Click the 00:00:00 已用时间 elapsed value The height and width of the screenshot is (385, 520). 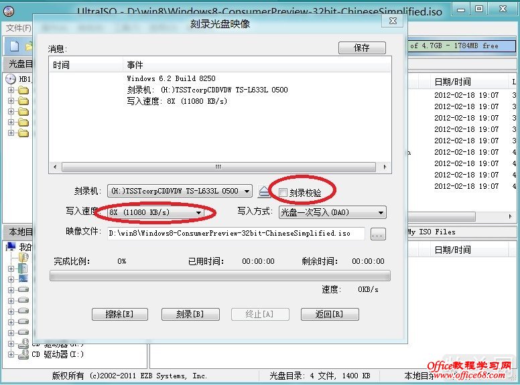pyautogui.click(x=259, y=261)
